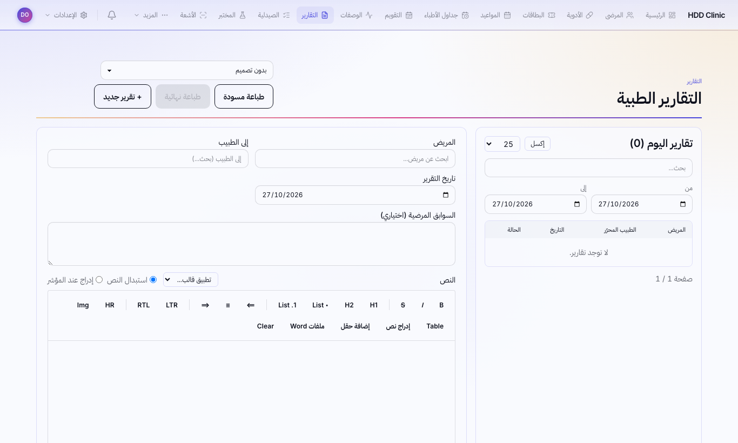Click the السوابق المرضية text area
This screenshot has width=738, height=443.
(x=251, y=244)
